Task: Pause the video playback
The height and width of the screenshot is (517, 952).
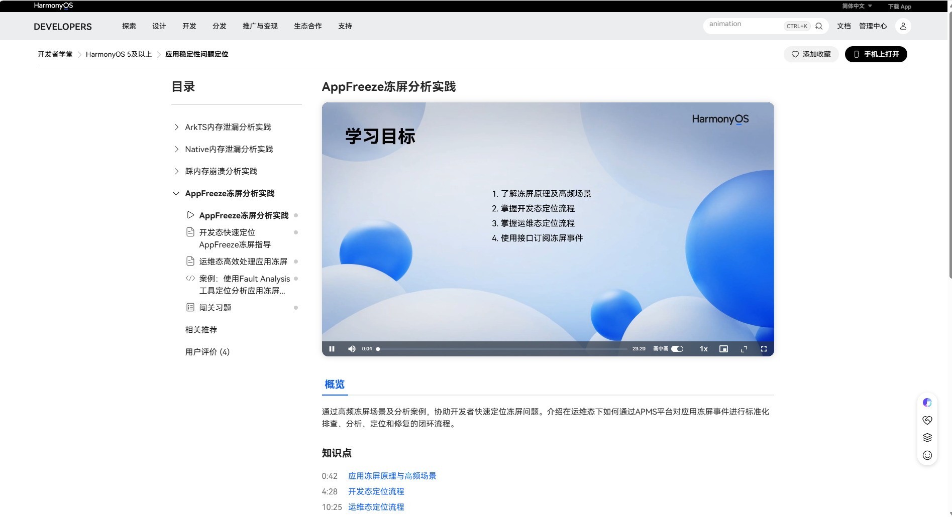Action: point(332,349)
